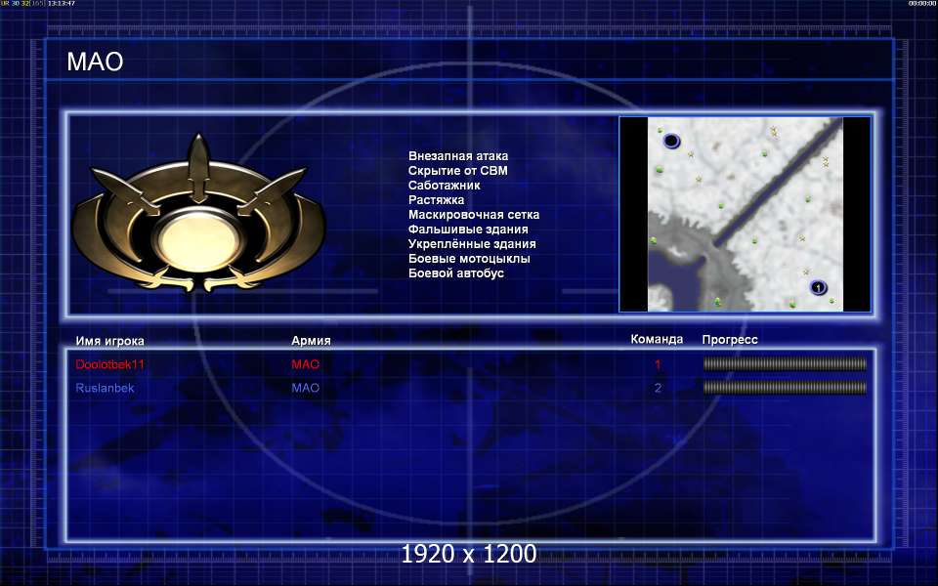Select player name 'Ruslanbek'
This screenshot has width=938, height=586.
coord(105,388)
